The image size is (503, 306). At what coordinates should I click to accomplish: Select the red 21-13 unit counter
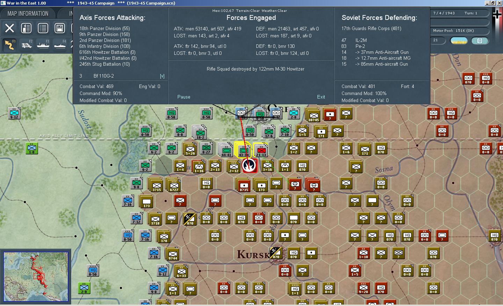261,150
